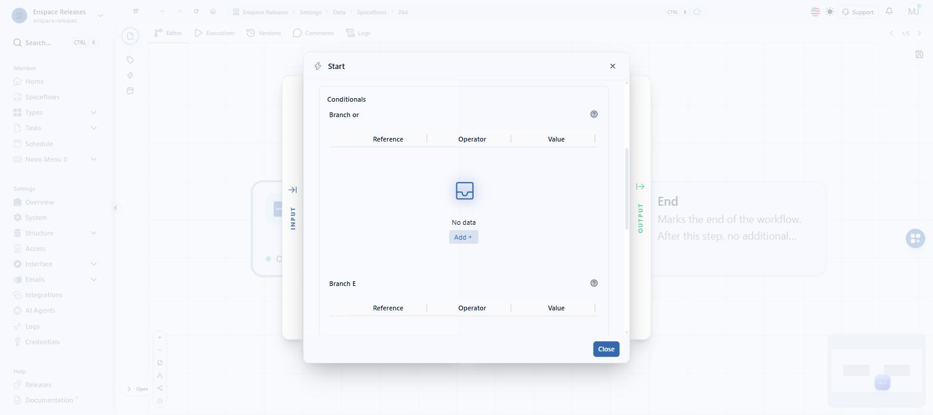933x415 pixels.
Task: Click the OUTPUT arrow panel icon
Action: coord(640,187)
